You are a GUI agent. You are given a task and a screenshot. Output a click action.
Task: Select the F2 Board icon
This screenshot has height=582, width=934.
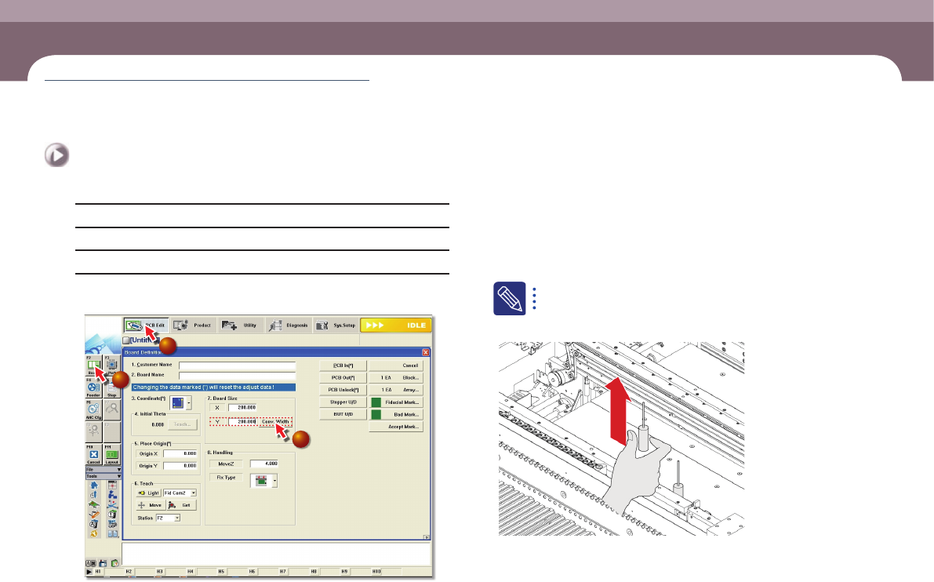click(93, 366)
